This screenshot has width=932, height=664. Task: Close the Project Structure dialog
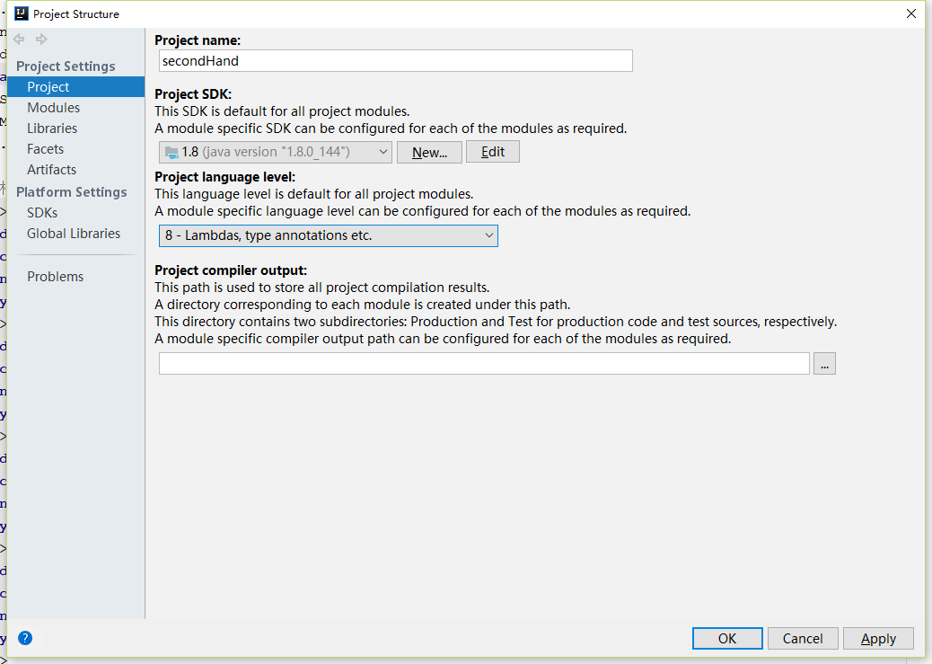point(910,13)
